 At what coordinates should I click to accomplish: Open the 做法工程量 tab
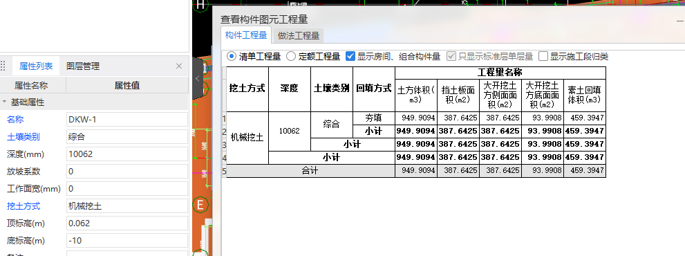tap(299, 35)
